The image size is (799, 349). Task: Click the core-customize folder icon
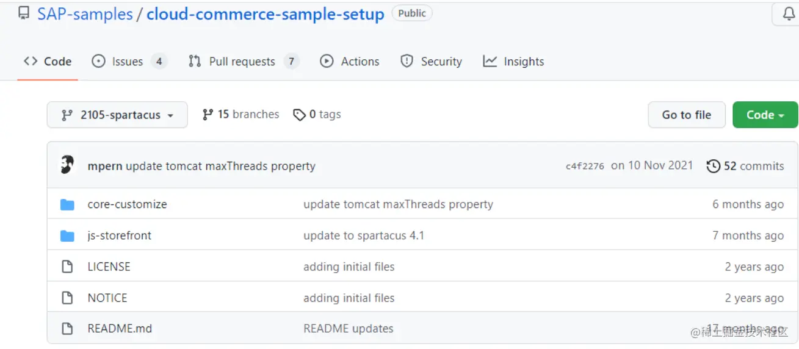(x=67, y=204)
